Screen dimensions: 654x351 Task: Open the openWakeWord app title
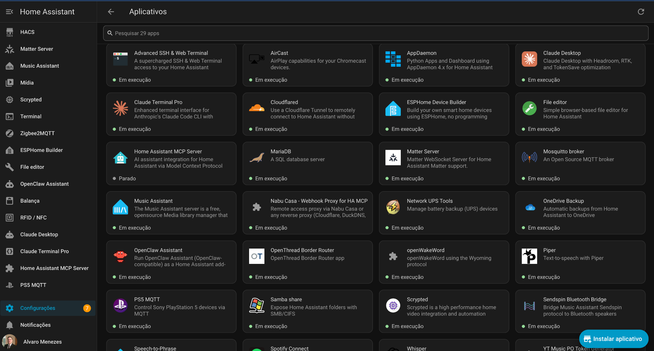click(426, 250)
